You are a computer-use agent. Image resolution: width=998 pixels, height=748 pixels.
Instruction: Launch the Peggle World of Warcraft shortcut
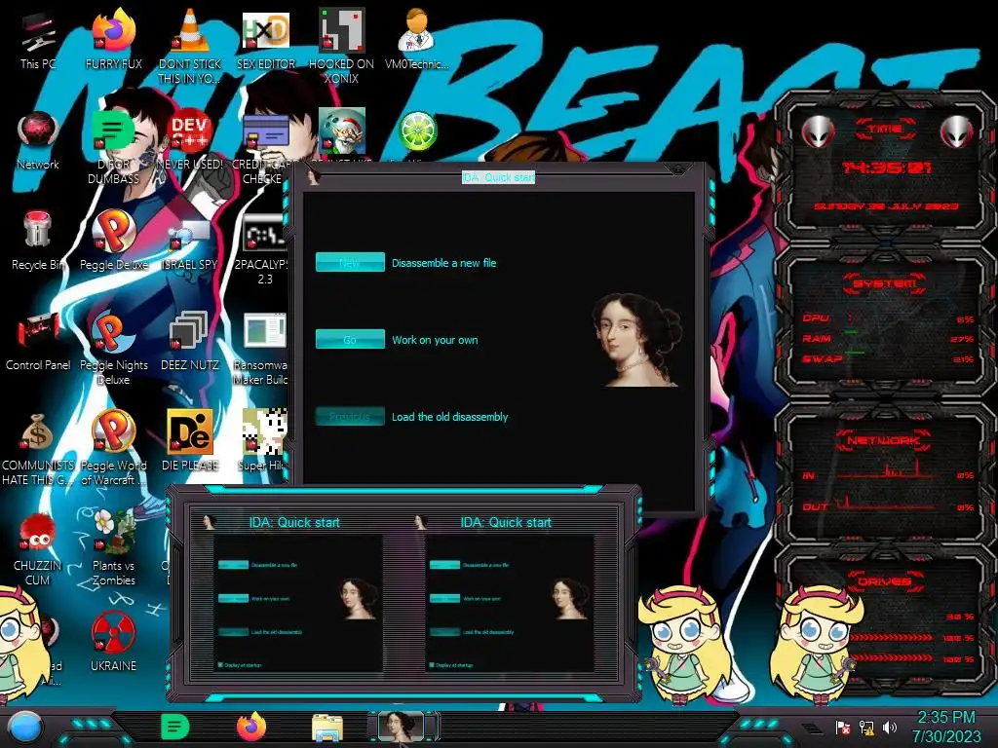pos(113,448)
